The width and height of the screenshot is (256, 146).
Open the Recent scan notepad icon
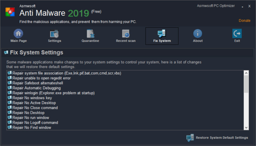pyautogui.click(x=126, y=33)
